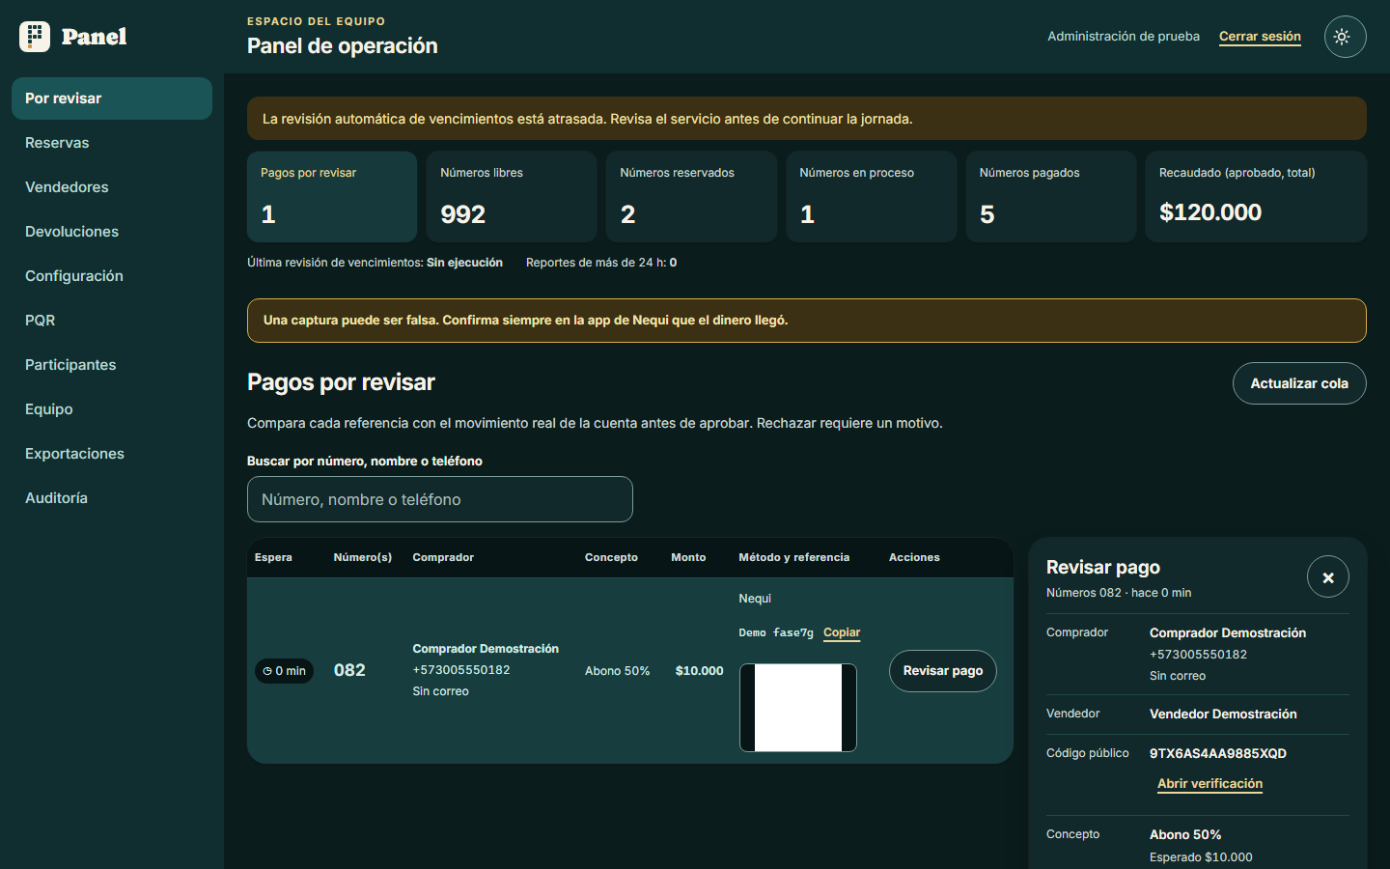1390x869 pixels.
Task: Click the Cerrar sesión link
Action: [1260, 37]
